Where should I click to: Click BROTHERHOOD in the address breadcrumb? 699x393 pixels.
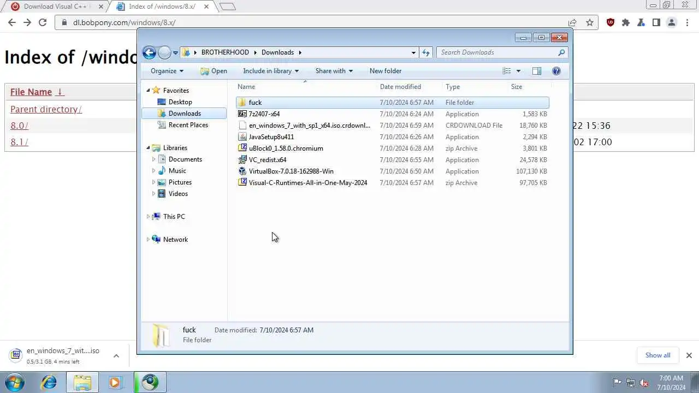point(225,52)
